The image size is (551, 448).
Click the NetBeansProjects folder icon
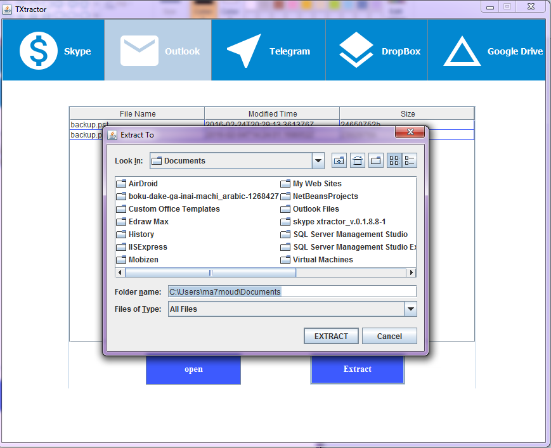(x=285, y=196)
